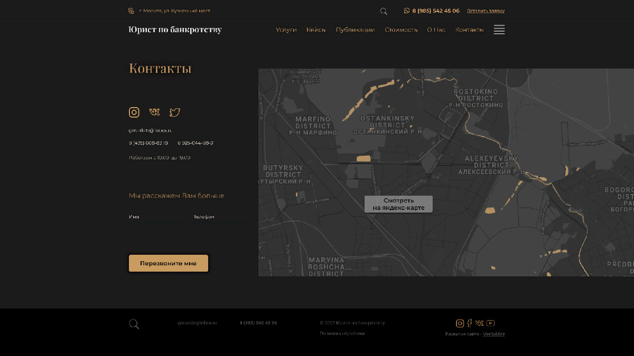Click Marfino District label on map
Viewport: 634px width, 356px height.
[x=313, y=126]
